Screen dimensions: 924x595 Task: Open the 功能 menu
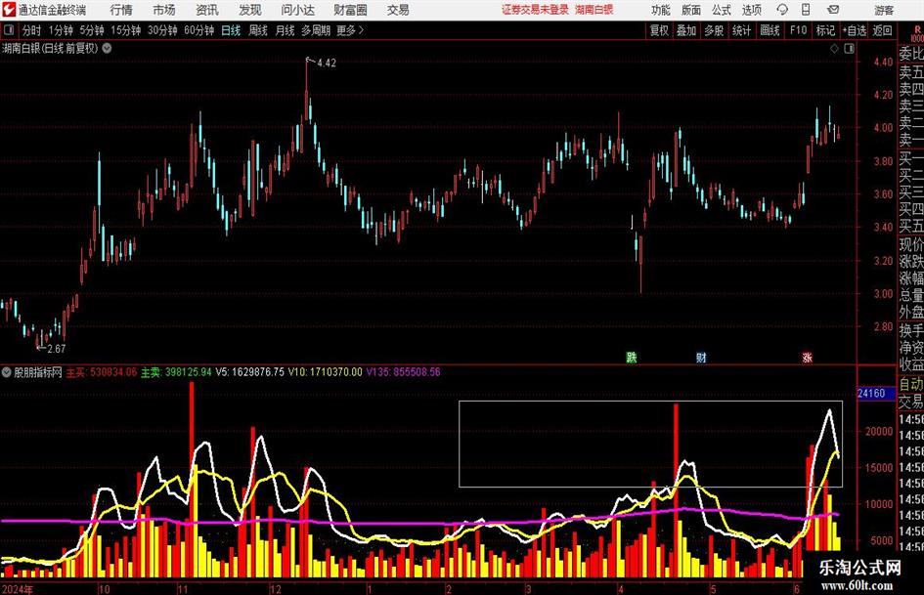(661, 10)
